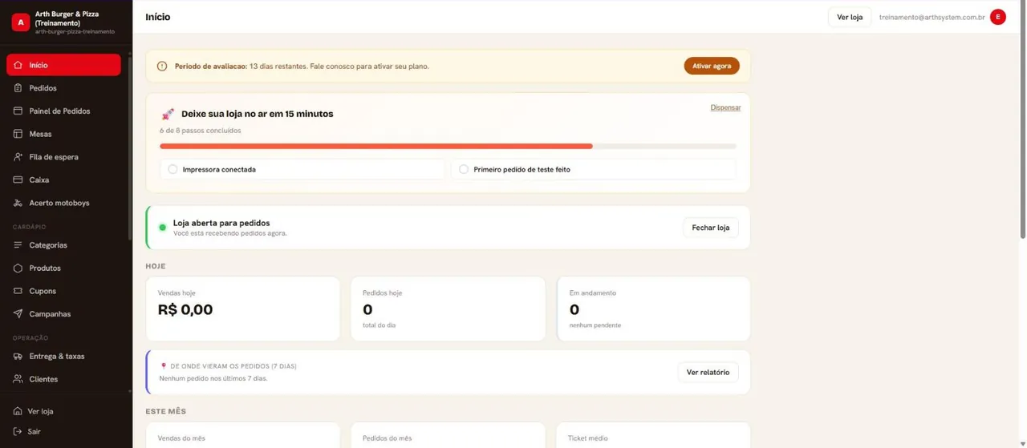1027x448 pixels.
Task: Click the sidebar Ver loja storefront icon
Action: pos(17,411)
